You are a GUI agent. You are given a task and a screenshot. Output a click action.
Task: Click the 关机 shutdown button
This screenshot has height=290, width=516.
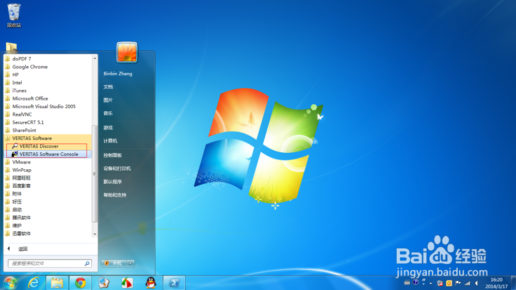(114, 263)
